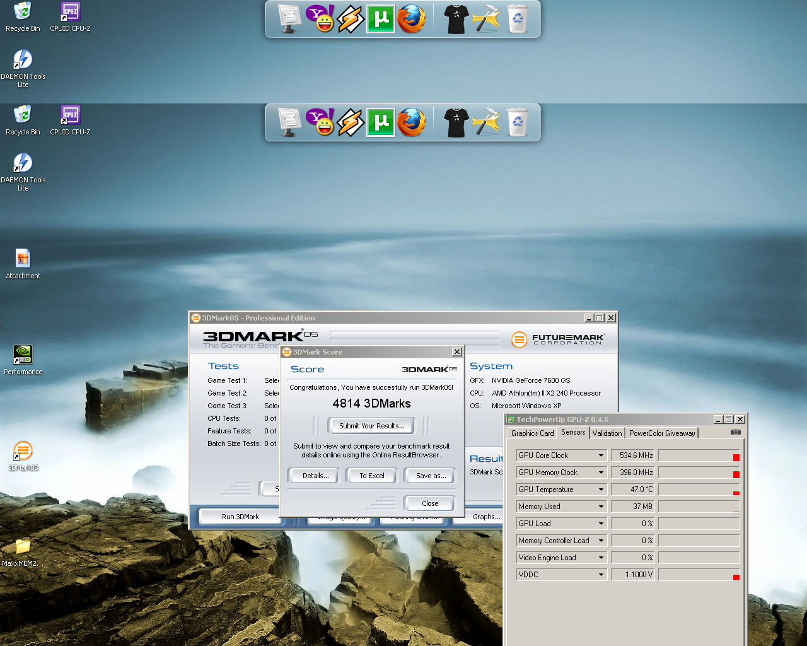The width and height of the screenshot is (807, 646).
Task: Click the 3DMark05 main window title icon
Action: point(196,318)
